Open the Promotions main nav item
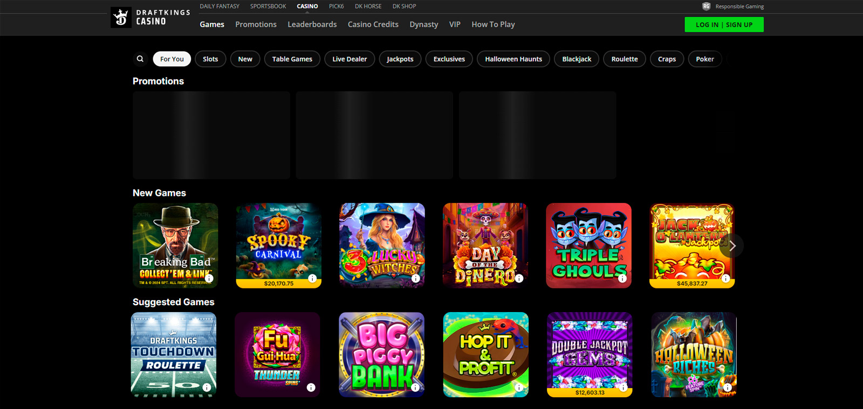This screenshot has width=863, height=409. click(256, 24)
